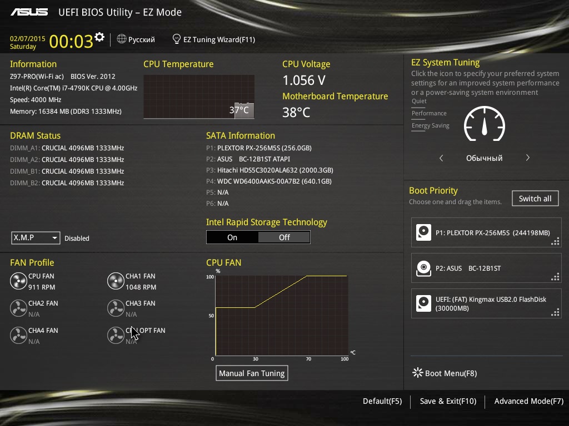
Task: Click the 00:03 clock display
Action: [71, 41]
